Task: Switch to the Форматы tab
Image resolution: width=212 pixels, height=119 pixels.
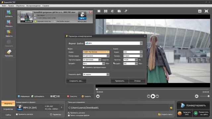Action: (8, 103)
